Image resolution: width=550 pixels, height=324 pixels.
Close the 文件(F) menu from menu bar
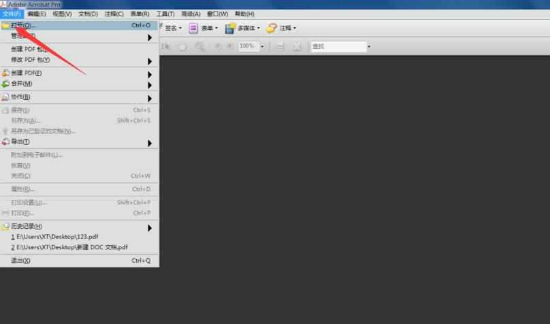(x=12, y=14)
